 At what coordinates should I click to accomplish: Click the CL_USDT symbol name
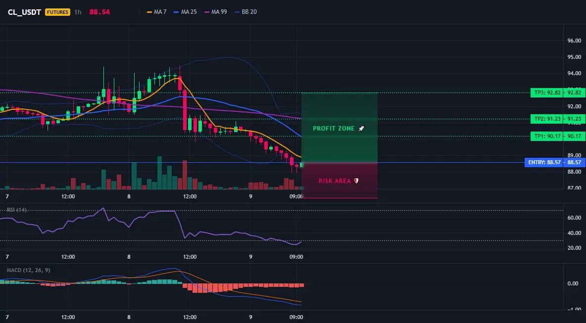click(x=24, y=12)
